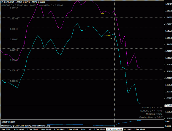This screenshot has height=131, width=172.
Task: Click the 1.50925 price scale value
Action: point(168,71)
